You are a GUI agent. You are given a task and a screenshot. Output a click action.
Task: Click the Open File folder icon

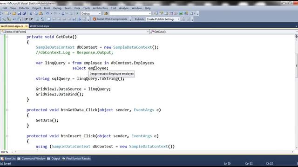pos(14,13)
